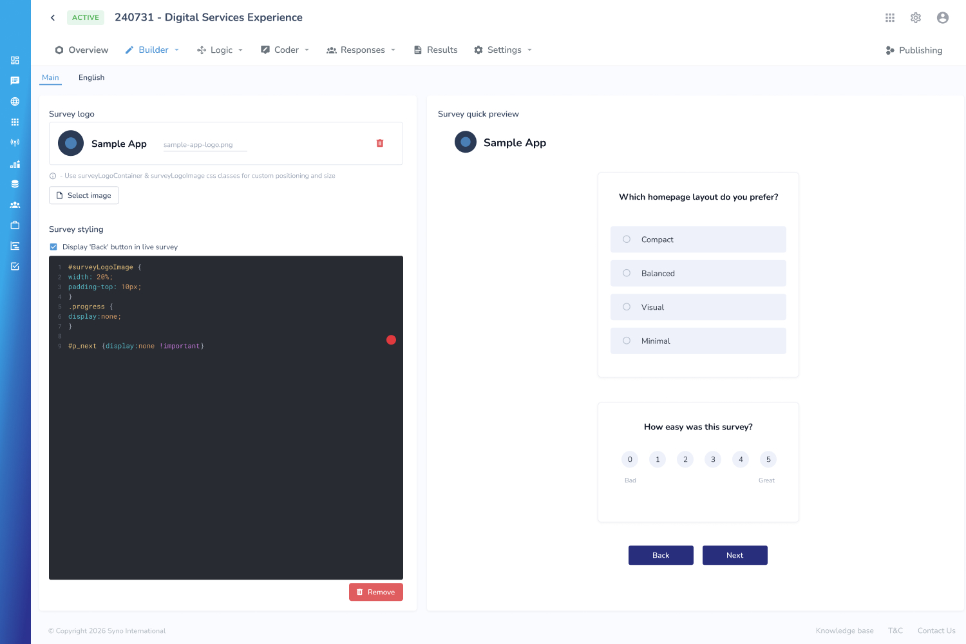966x644 pixels.
Task: Open the database stack icon in the sidebar
Action: click(x=15, y=184)
